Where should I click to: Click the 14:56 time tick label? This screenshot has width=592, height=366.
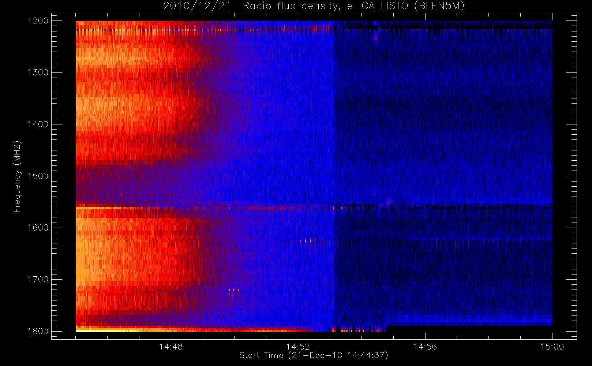pyautogui.click(x=425, y=347)
